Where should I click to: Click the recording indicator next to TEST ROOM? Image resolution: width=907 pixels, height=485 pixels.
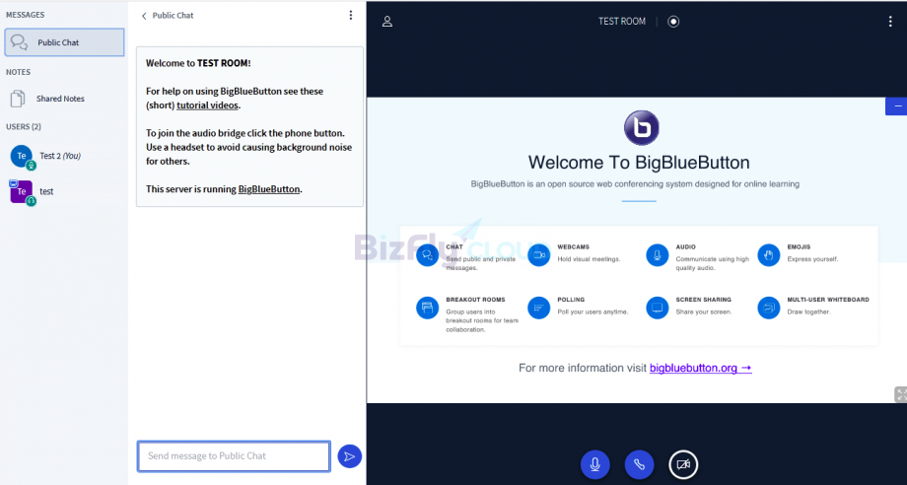(673, 22)
